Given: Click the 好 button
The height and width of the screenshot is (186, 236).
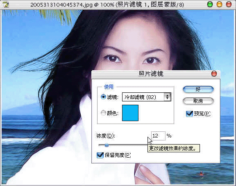Looking at the screenshot, I should (198, 89).
